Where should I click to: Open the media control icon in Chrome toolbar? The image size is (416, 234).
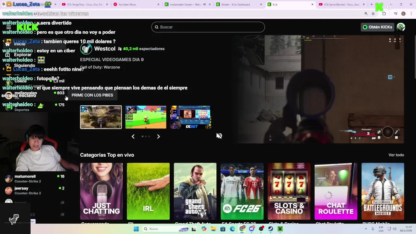[x=396, y=14]
